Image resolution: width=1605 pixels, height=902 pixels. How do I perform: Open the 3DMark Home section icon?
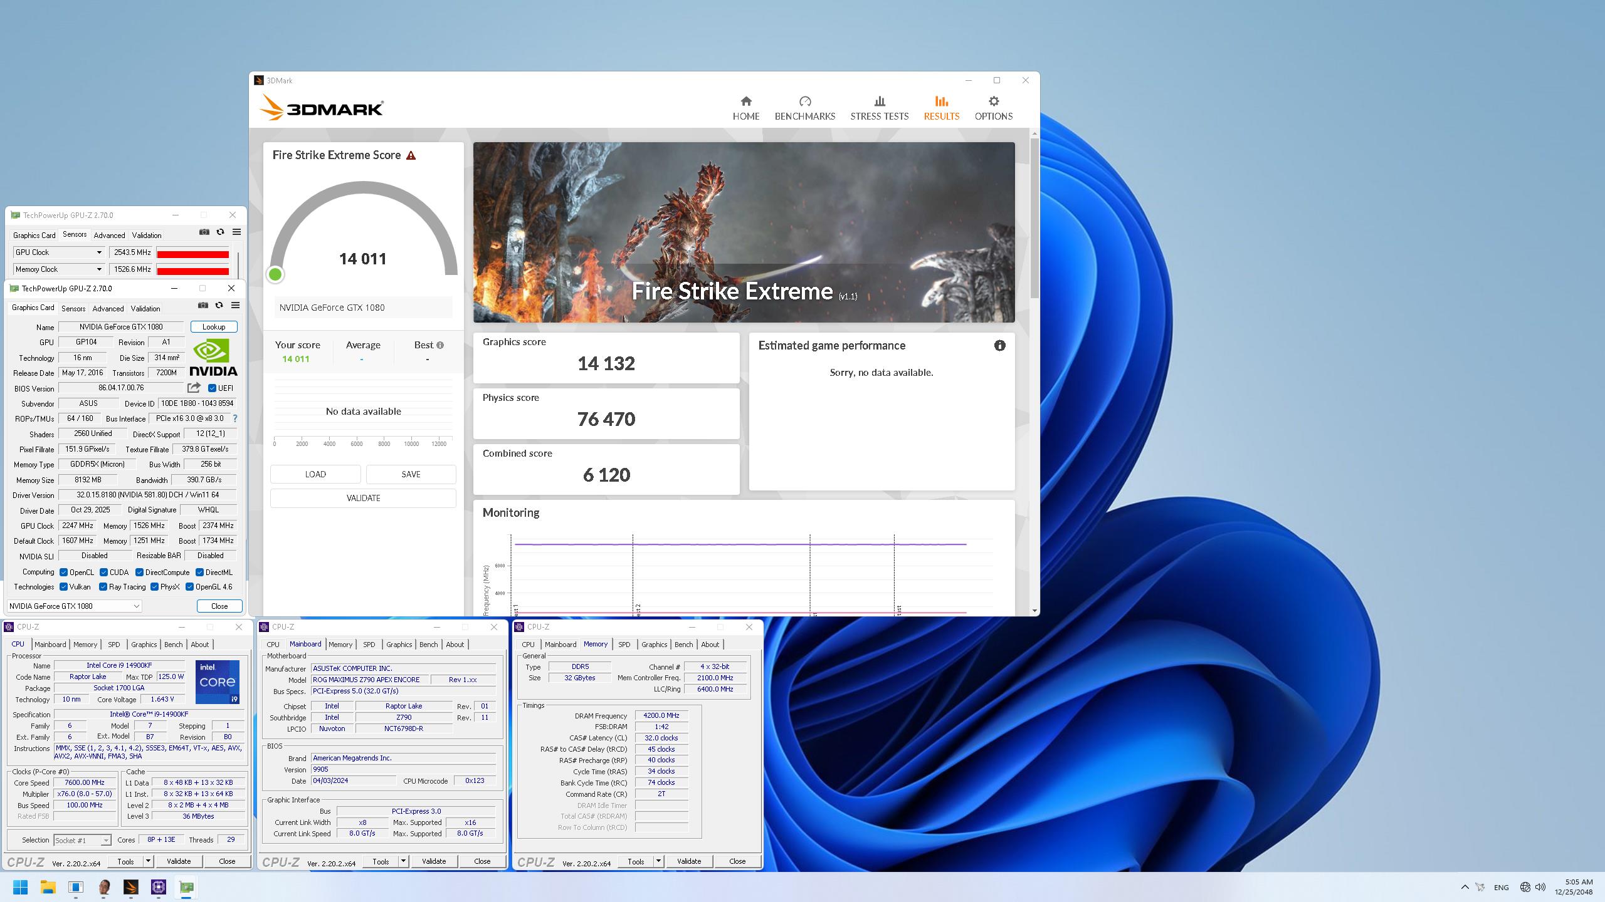pos(745,101)
